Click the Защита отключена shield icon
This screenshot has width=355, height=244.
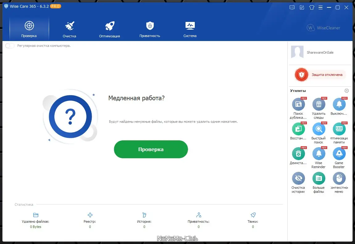[x=301, y=74]
